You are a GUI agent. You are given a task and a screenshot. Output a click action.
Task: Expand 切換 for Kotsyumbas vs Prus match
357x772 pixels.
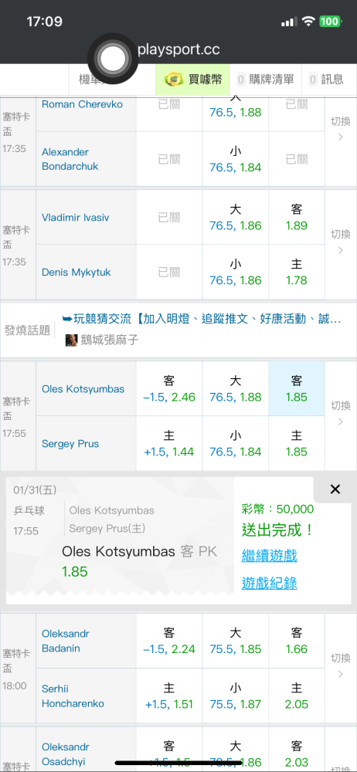click(340, 413)
